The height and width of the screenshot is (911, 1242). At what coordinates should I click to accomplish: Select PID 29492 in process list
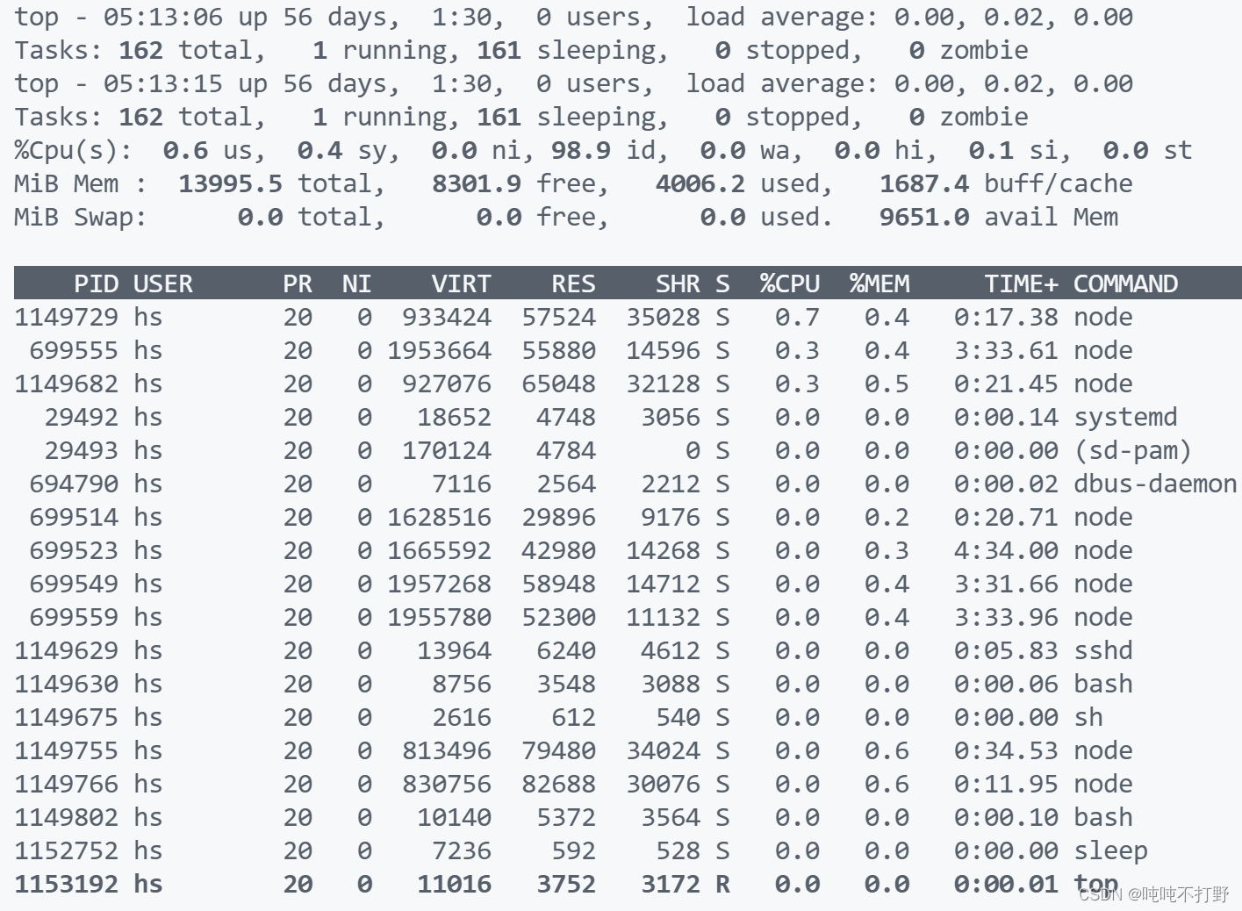pyautogui.click(x=81, y=417)
